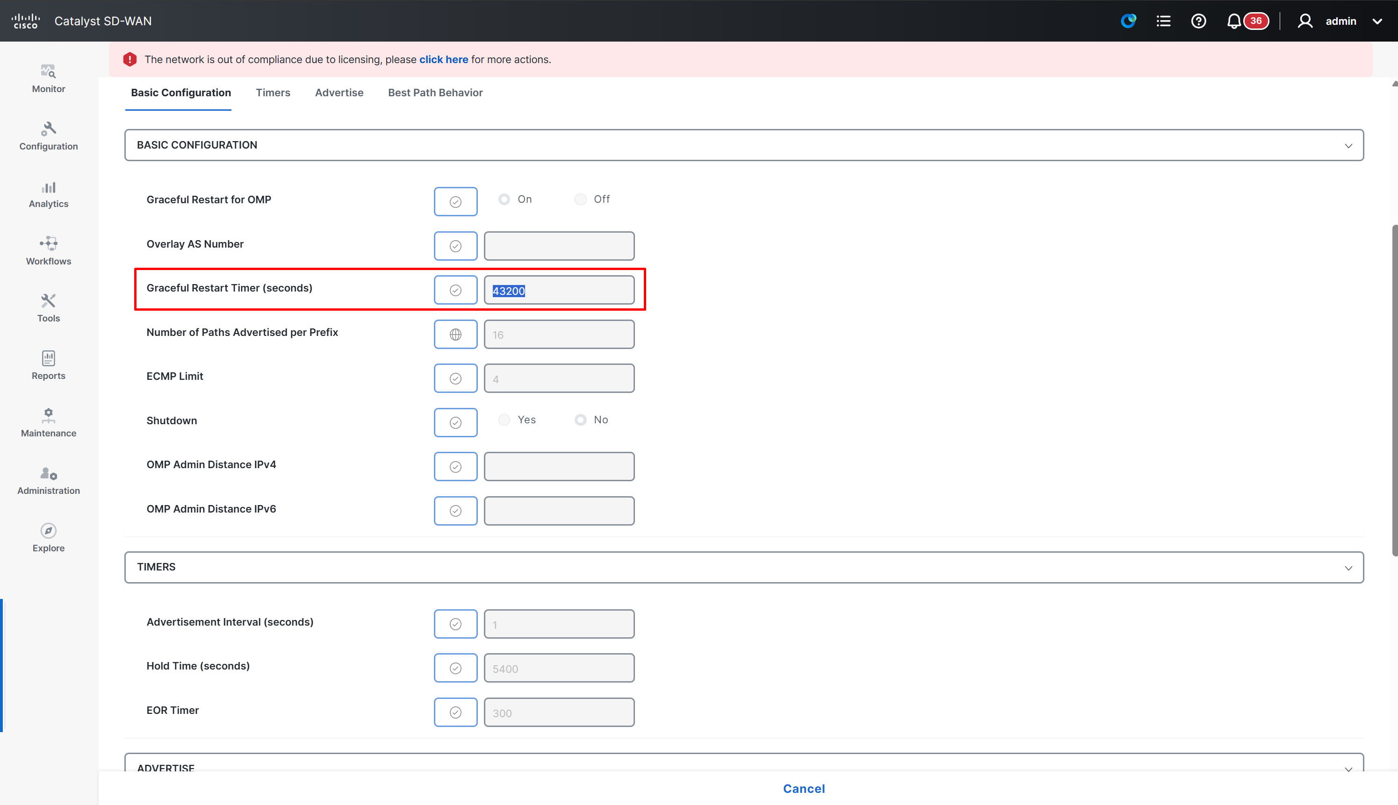The height and width of the screenshot is (805, 1398).
Task: Open global scope selector for Paths Advertised per Prefix
Action: pos(455,334)
